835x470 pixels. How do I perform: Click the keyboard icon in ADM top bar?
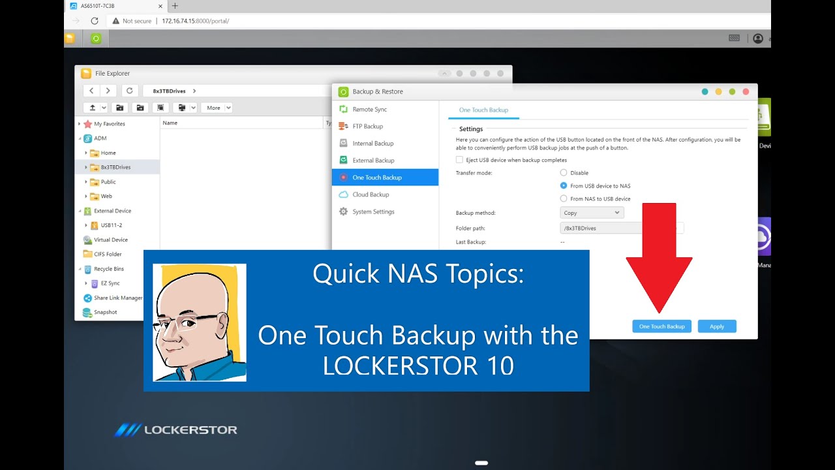tap(734, 38)
